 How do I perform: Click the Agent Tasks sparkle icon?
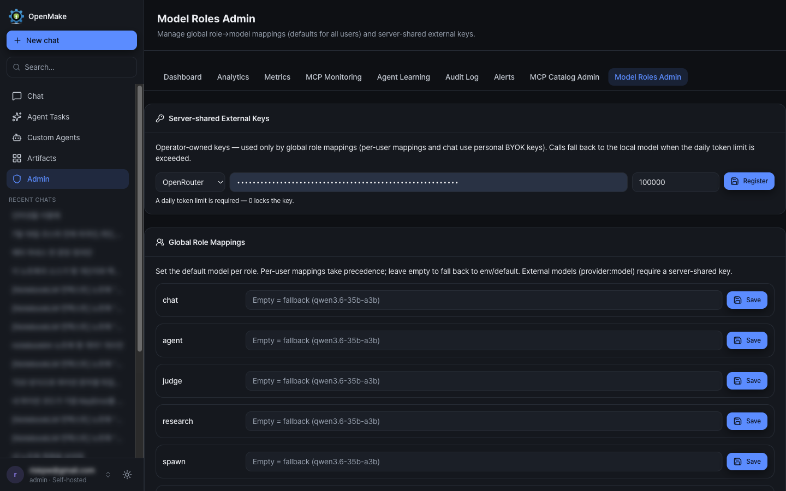pyautogui.click(x=17, y=117)
